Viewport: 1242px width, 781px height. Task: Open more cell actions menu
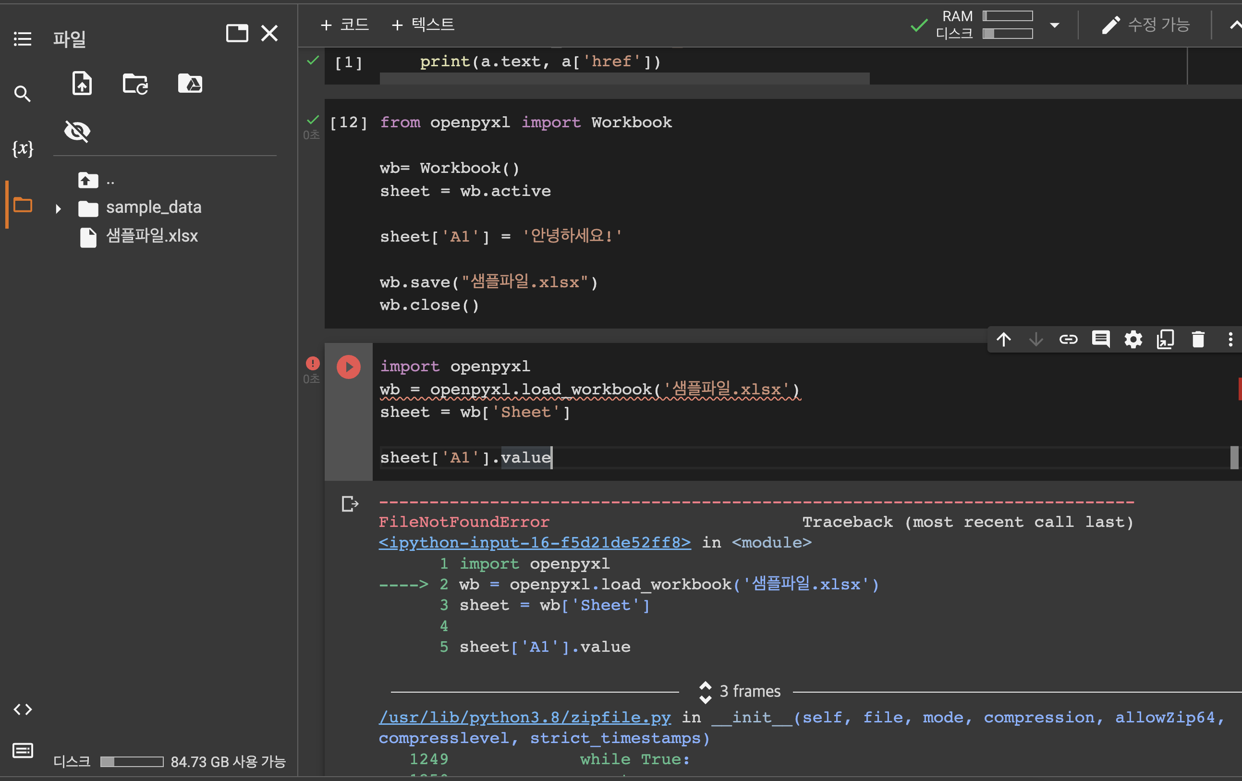pos(1230,340)
